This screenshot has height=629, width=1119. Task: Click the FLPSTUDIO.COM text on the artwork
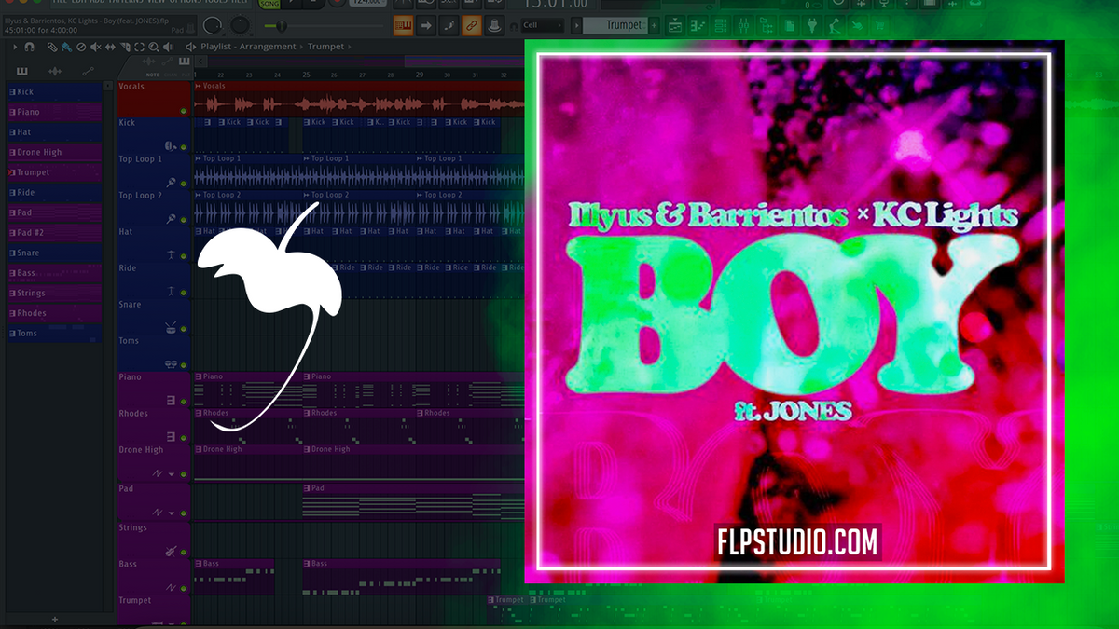click(x=797, y=542)
